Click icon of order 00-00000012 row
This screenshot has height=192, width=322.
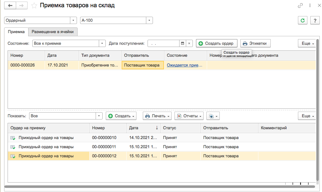point(13,156)
